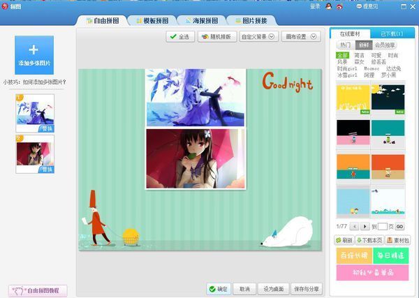Select the 全部 category
Screen dimensions: 419x298
342,55
